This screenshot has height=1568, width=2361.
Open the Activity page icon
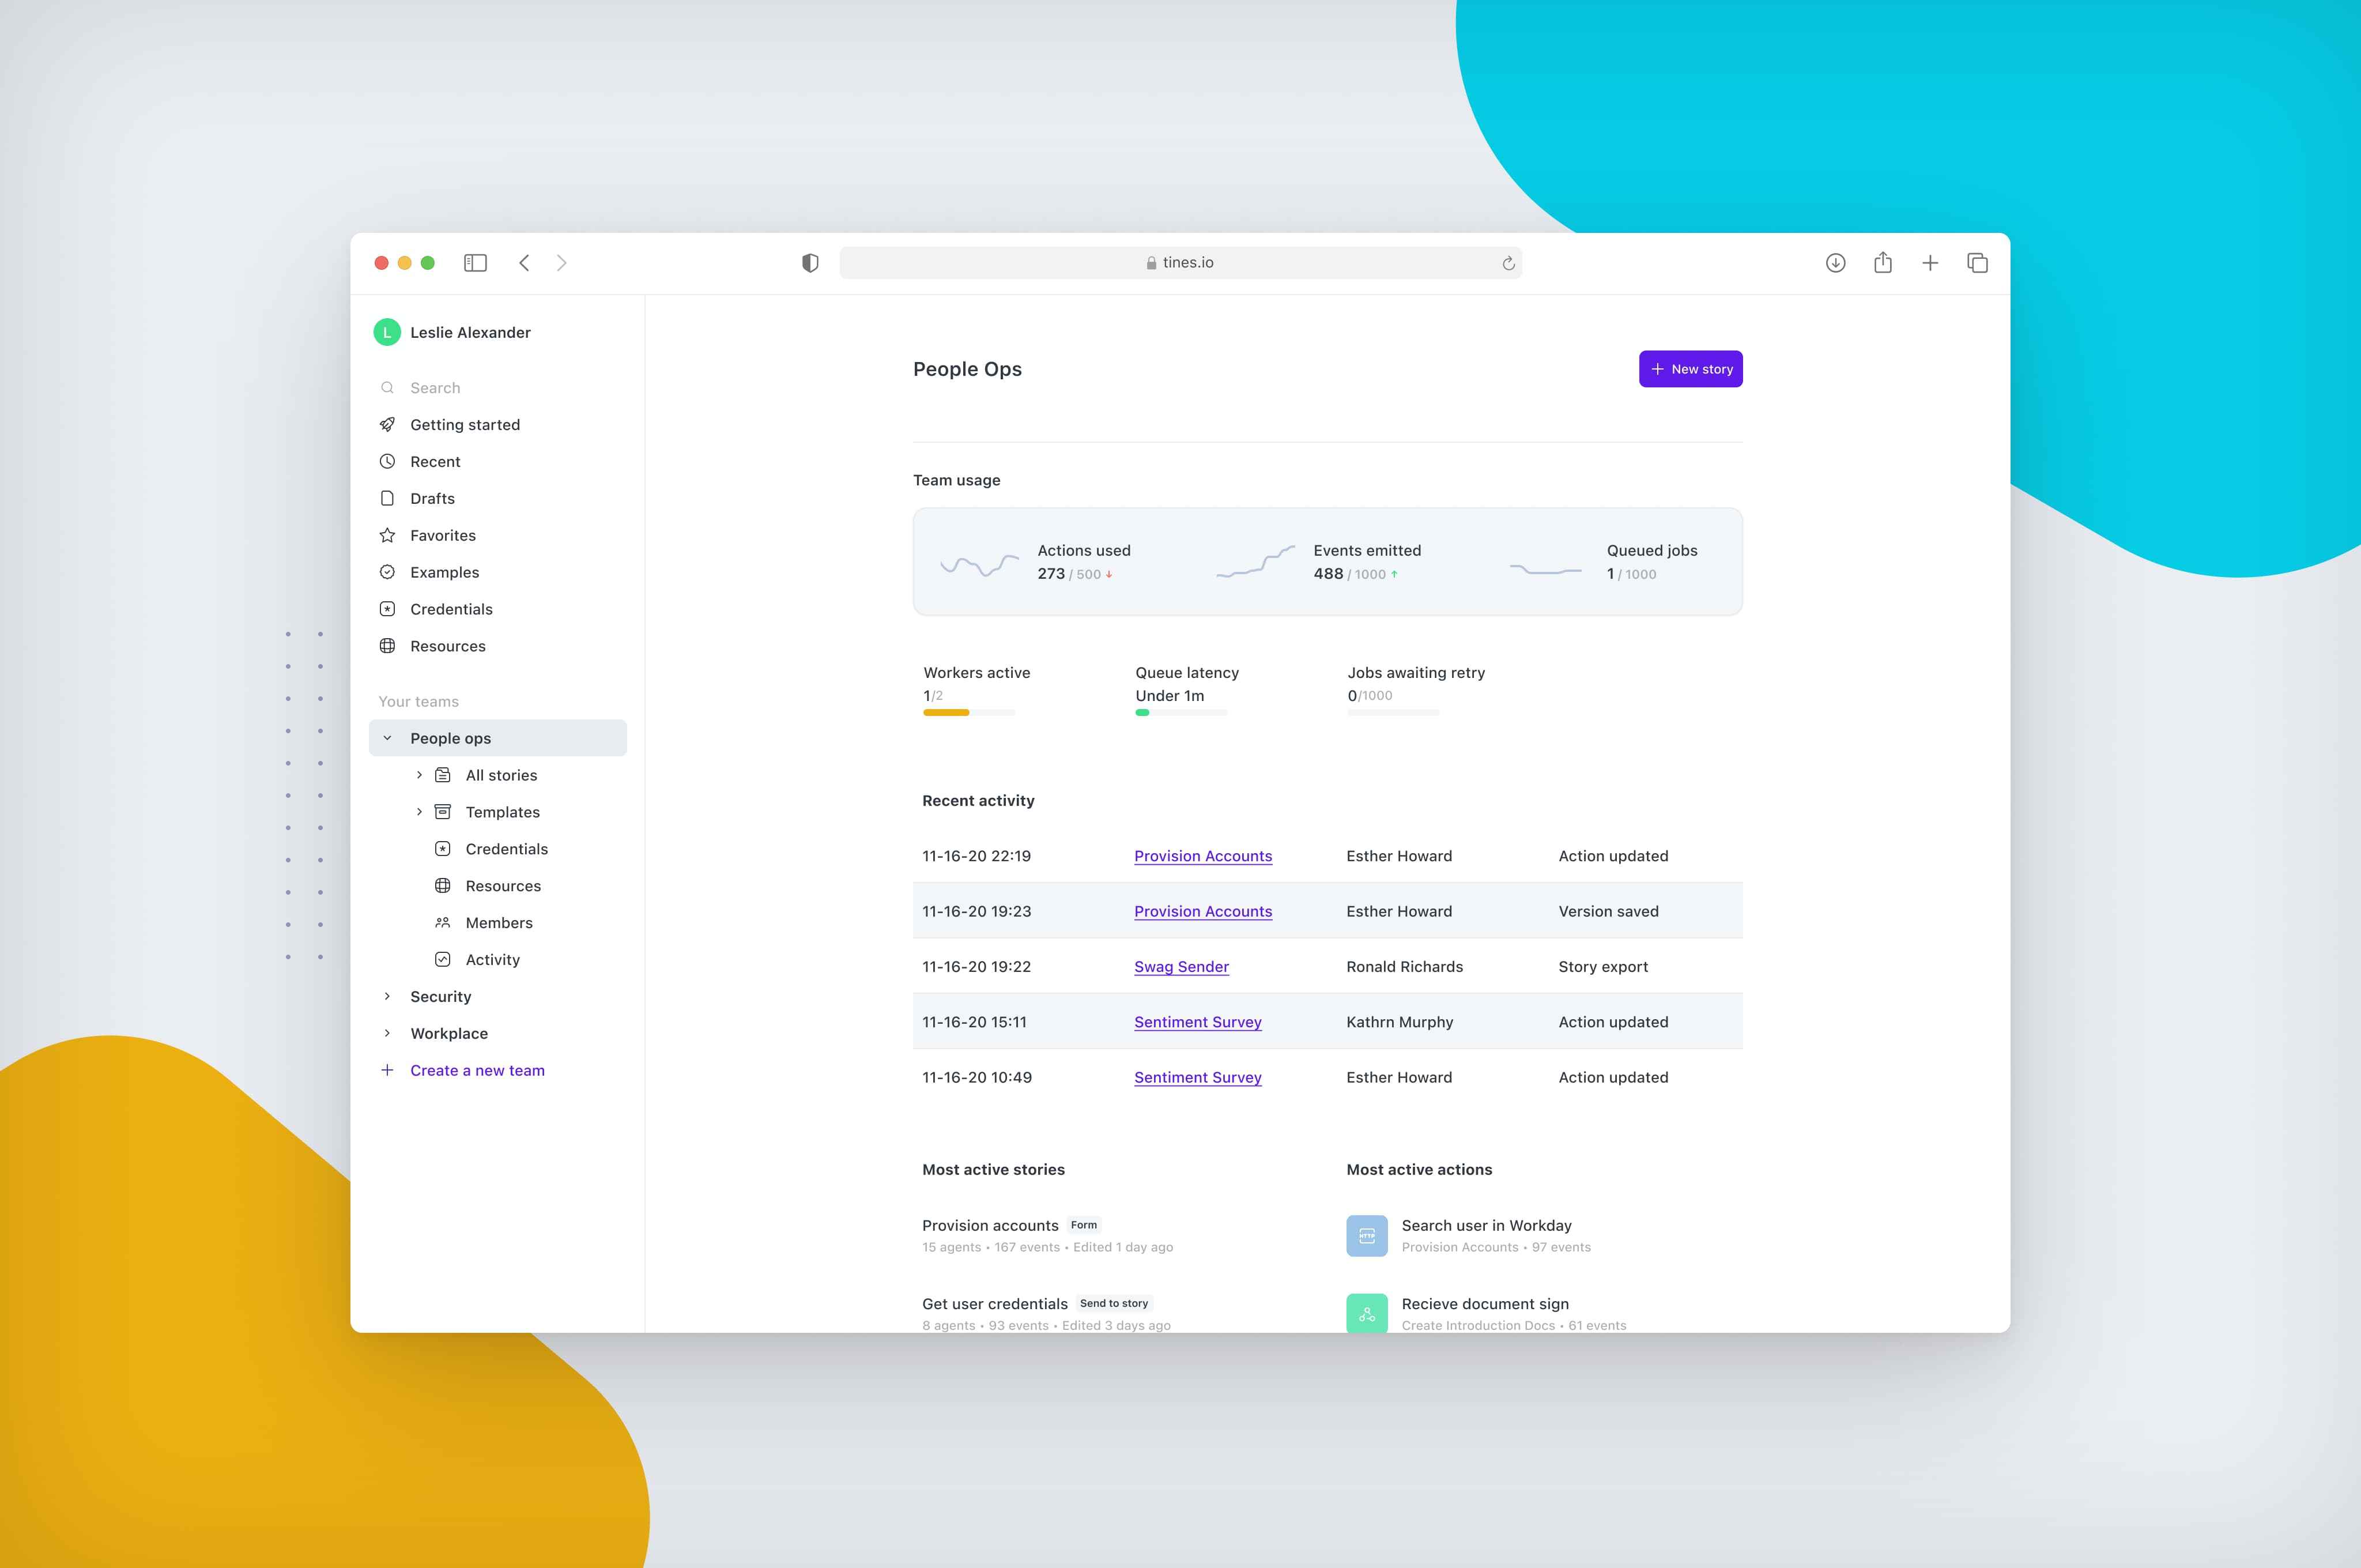[x=443, y=960]
